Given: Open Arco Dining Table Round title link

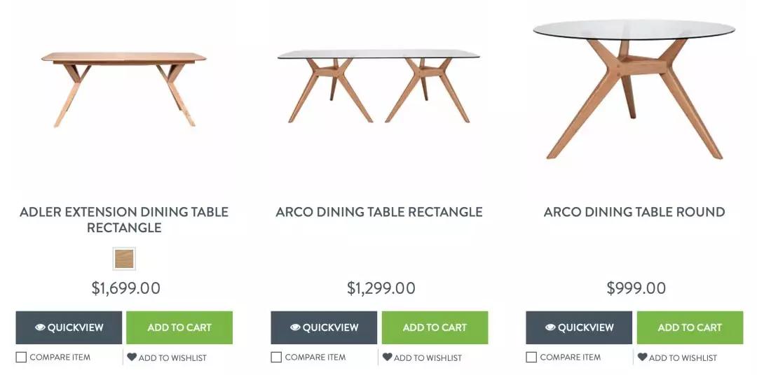Looking at the screenshot, I should (x=634, y=212).
